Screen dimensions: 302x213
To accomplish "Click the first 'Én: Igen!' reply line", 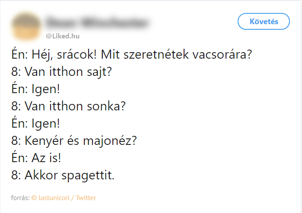I will click(35, 89).
